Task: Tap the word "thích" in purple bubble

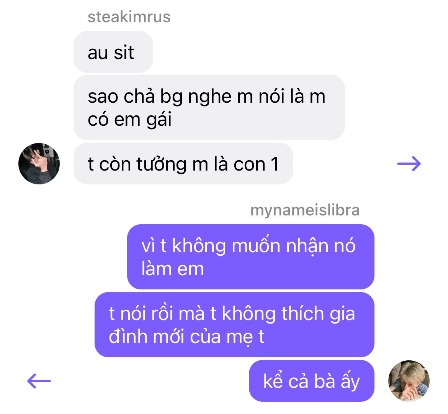Action: click(x=302, y=313)
